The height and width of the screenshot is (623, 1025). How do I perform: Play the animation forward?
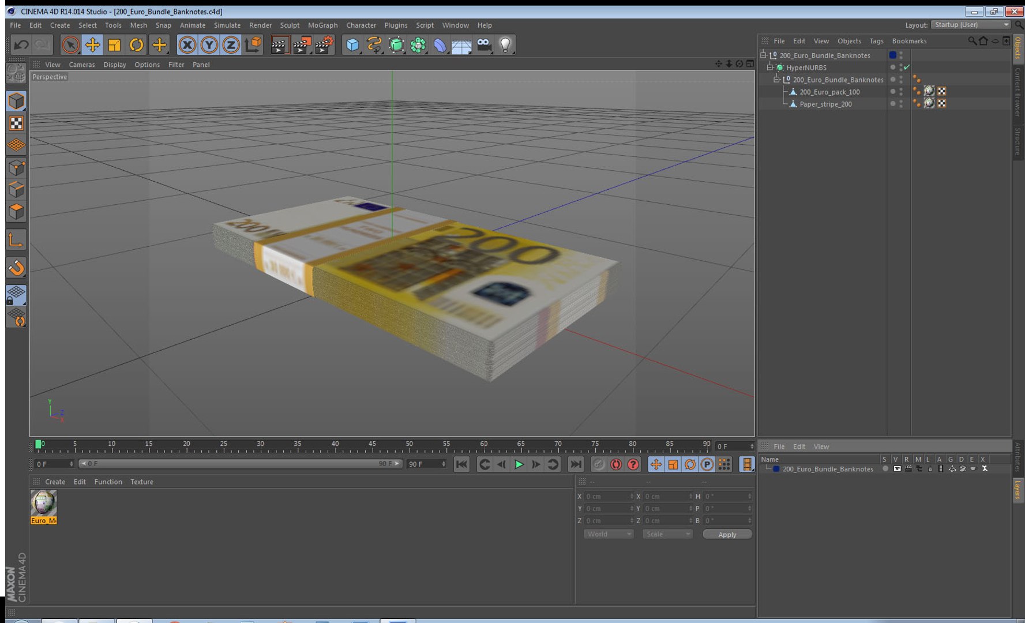click(x=519, y=464)
